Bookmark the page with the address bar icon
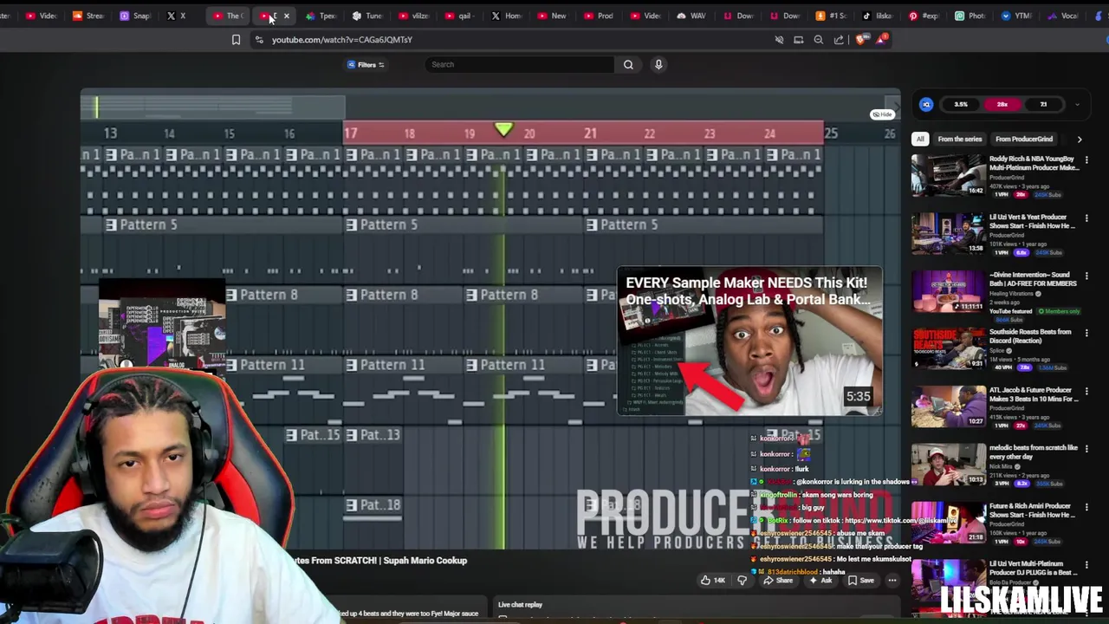Screen dimensions: 1109x624 [x=236, y=40]
